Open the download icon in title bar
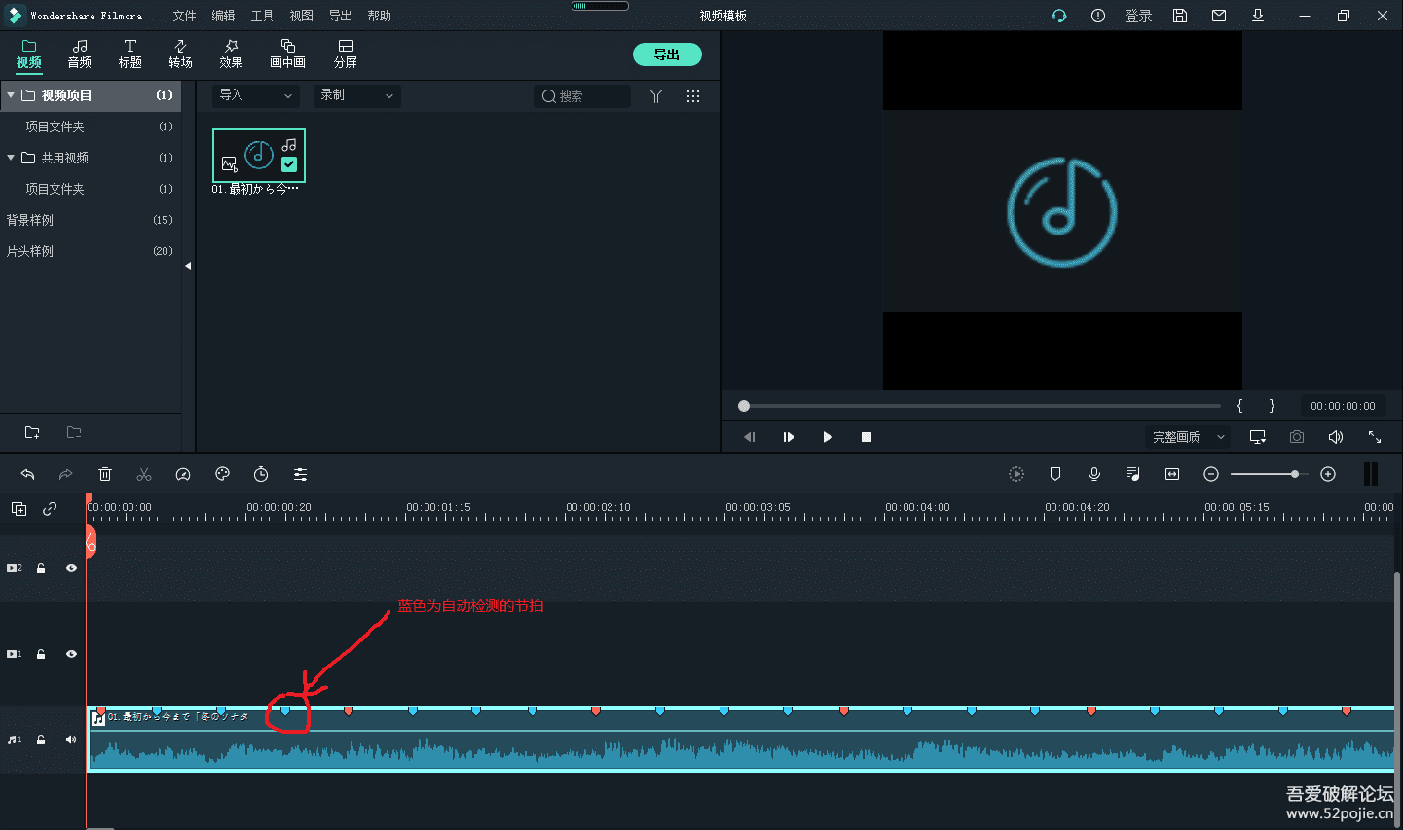Screen dimensions: 1403x830 pos(1258,16)
